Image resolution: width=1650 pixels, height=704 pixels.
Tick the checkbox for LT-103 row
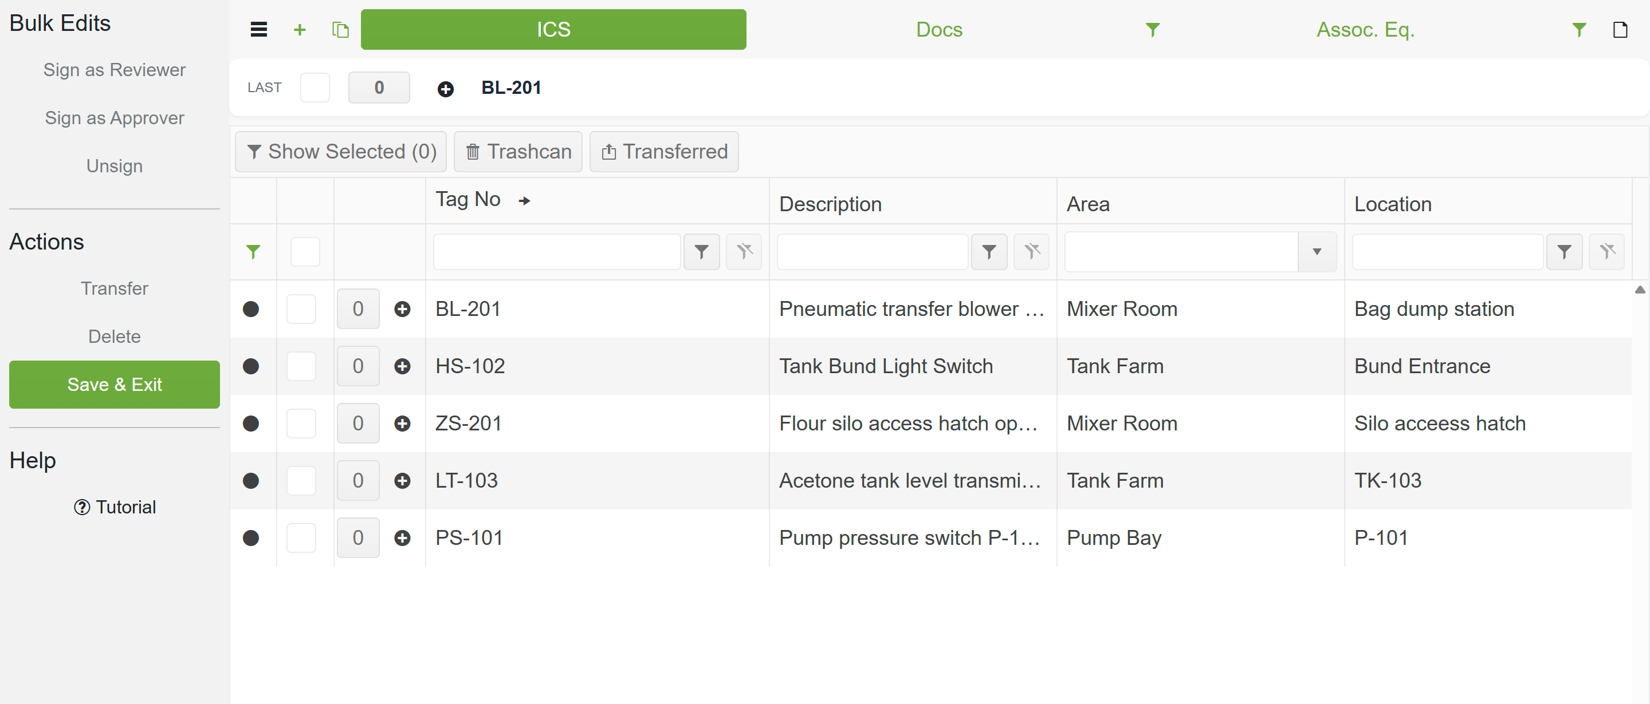(301, 481)
